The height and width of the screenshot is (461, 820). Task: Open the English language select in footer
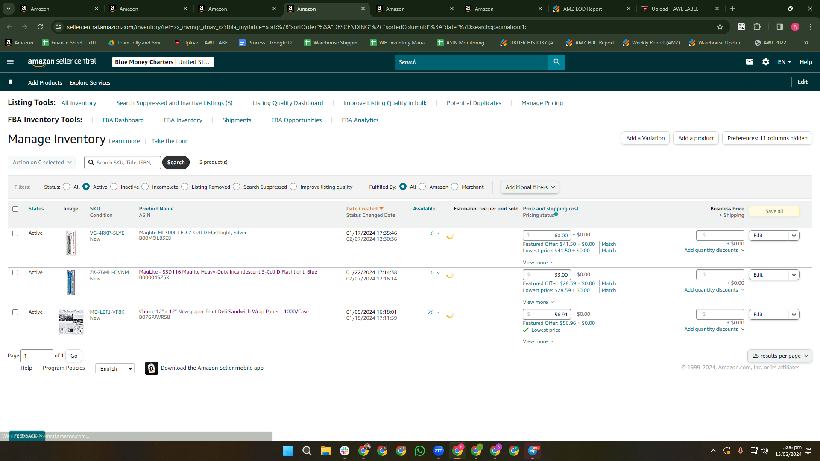[x=115, y=368]
